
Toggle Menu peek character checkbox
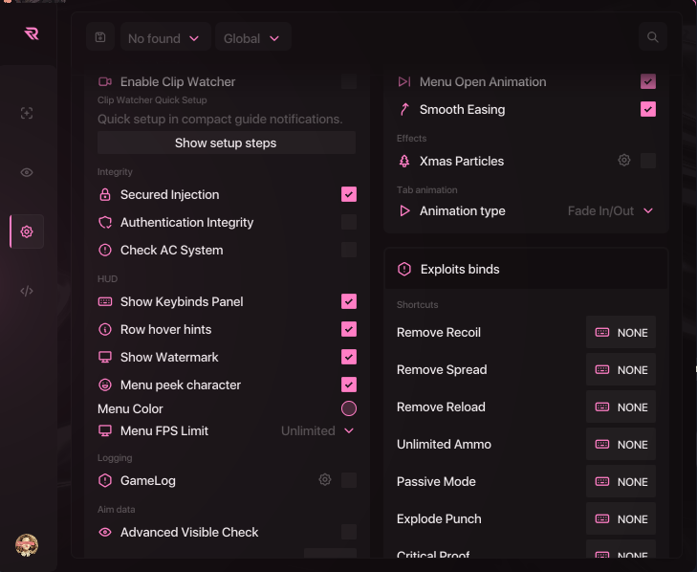click(349, 385)
